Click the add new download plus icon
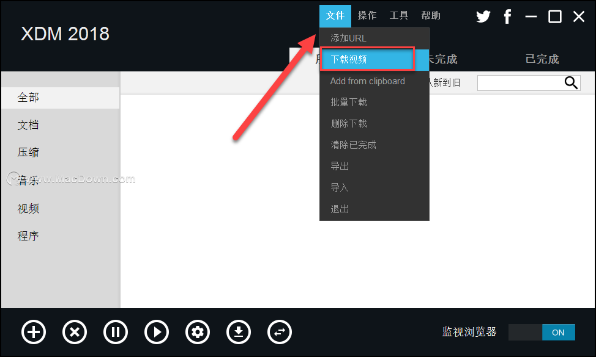 point(34,333)
